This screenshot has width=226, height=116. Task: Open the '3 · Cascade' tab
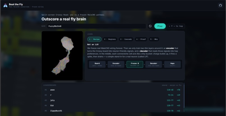click(126, 39)
